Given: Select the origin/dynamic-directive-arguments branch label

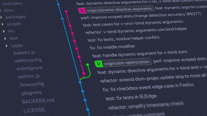Looking at the screenshot, I should 116,9.
